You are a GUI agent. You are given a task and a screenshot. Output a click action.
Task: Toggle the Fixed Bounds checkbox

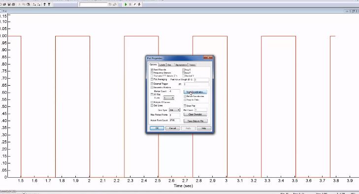pos(152,69)
